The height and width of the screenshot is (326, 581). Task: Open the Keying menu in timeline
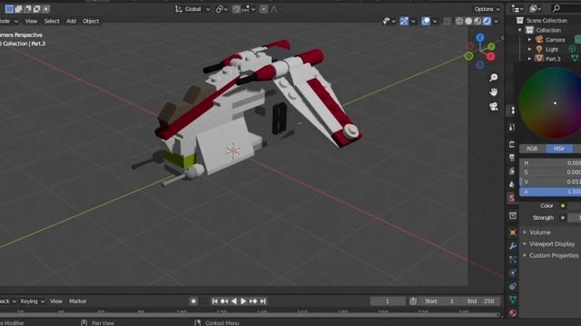33,302
